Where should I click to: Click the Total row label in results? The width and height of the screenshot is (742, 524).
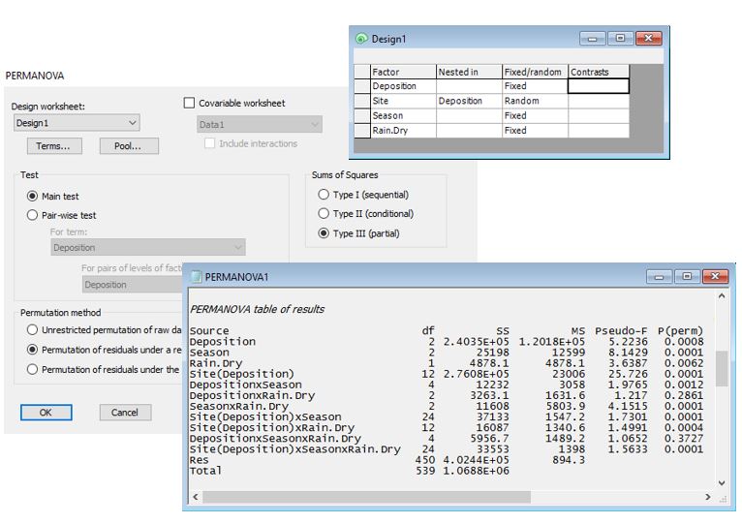(x=205, y=471)
